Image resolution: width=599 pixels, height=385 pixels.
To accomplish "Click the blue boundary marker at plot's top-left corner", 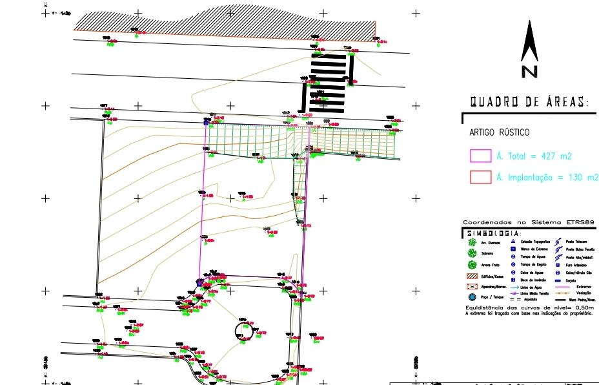I will (x=207, y=122).
